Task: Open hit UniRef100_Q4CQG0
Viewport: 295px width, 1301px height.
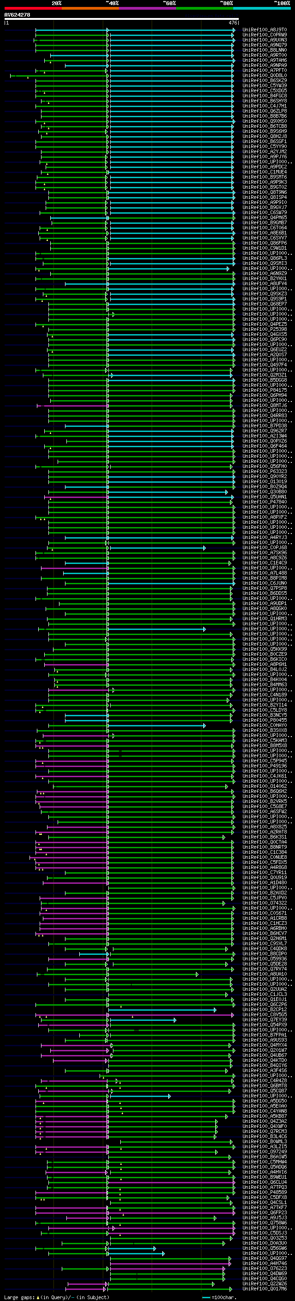Action: 265,1278
